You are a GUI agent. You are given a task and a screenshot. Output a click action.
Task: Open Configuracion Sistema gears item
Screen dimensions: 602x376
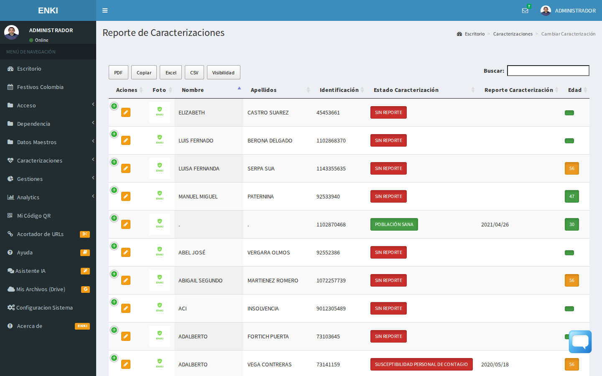(x=48, y=307)
